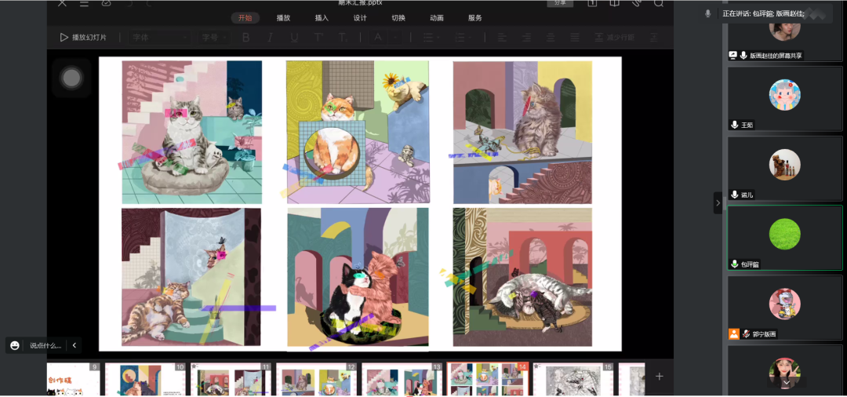Image resolution: width=847 pixels, height=397 pixels.
Task: Select slide 13 thumbnail
Action: 402,379
